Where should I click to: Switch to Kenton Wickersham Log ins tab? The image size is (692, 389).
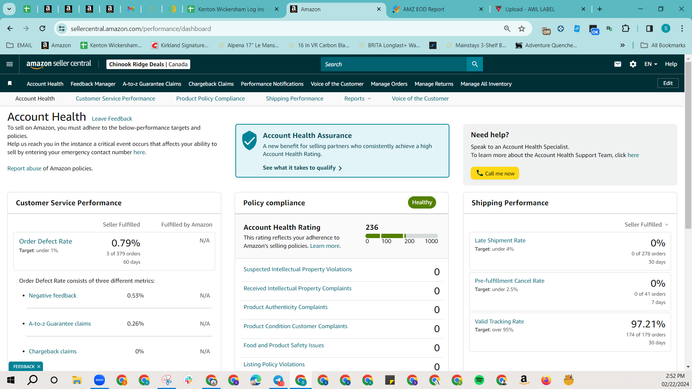pos(233,9)
